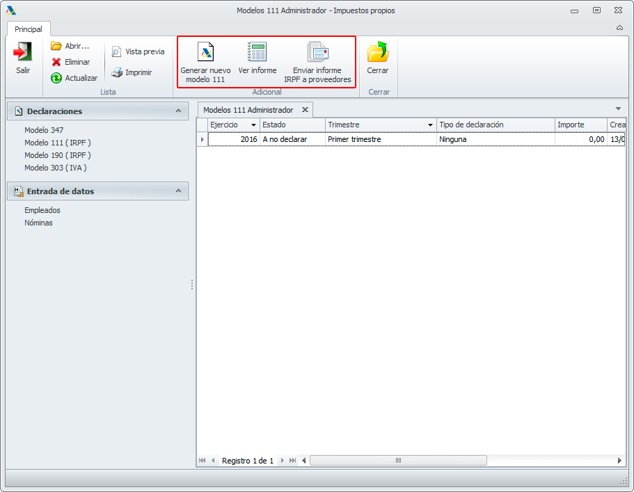
Task: Close the Modelos 111 Administrador tab
Action: click(x=306, y=109)
